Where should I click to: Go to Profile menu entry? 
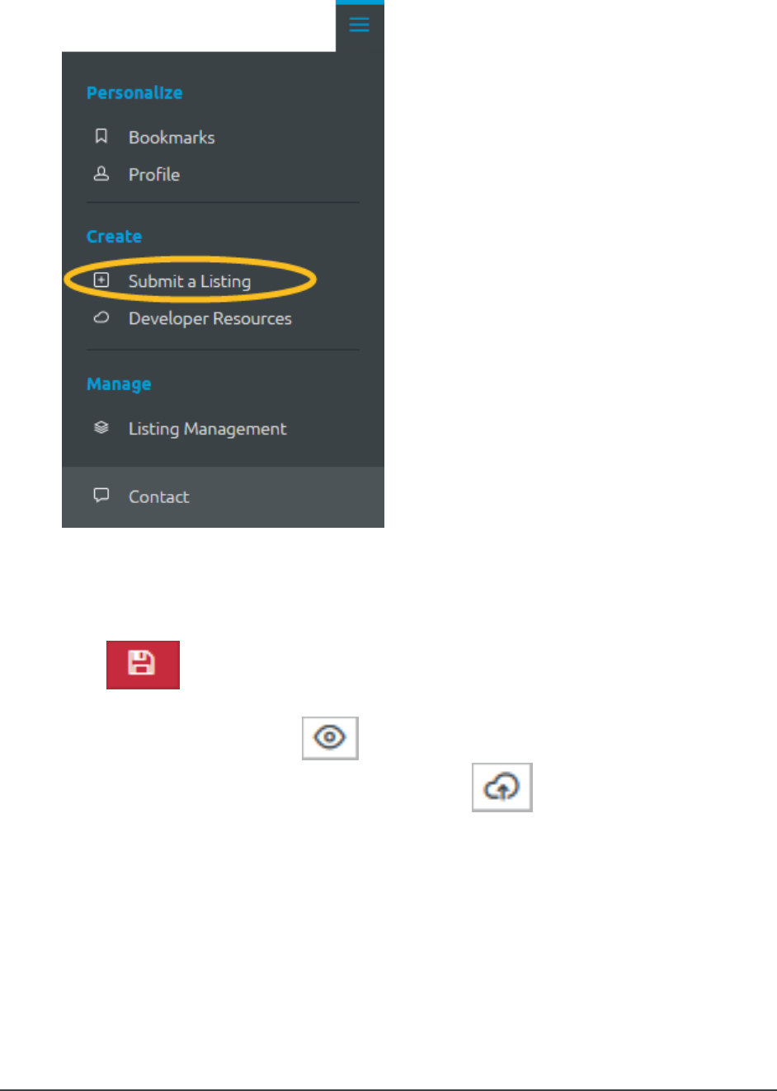pyautogui.click(x=154, y=175)
